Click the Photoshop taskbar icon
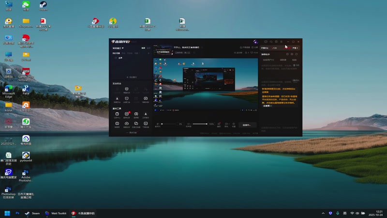This screenshot has height=218, width=387. pyautogui.click(x=17, y=213)
